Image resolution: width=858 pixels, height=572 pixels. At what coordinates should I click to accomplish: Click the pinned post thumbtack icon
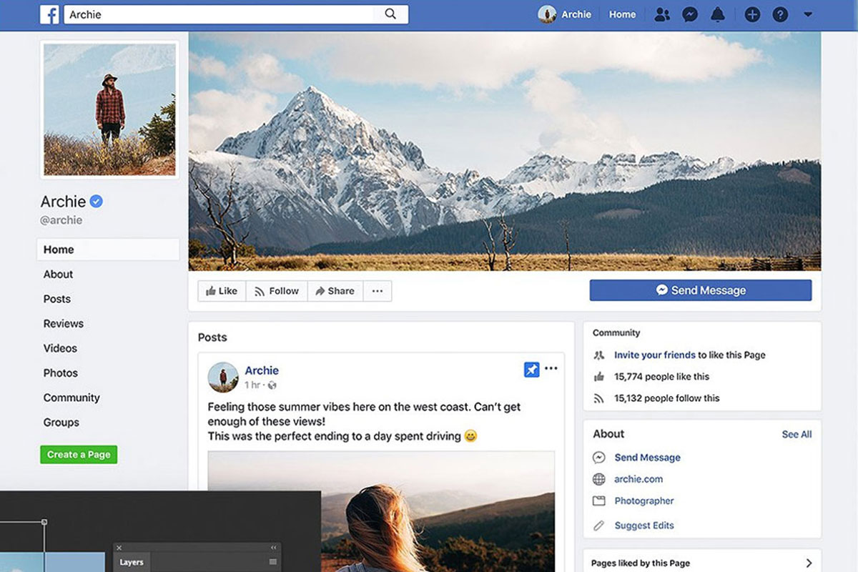[x=531, y=369]
